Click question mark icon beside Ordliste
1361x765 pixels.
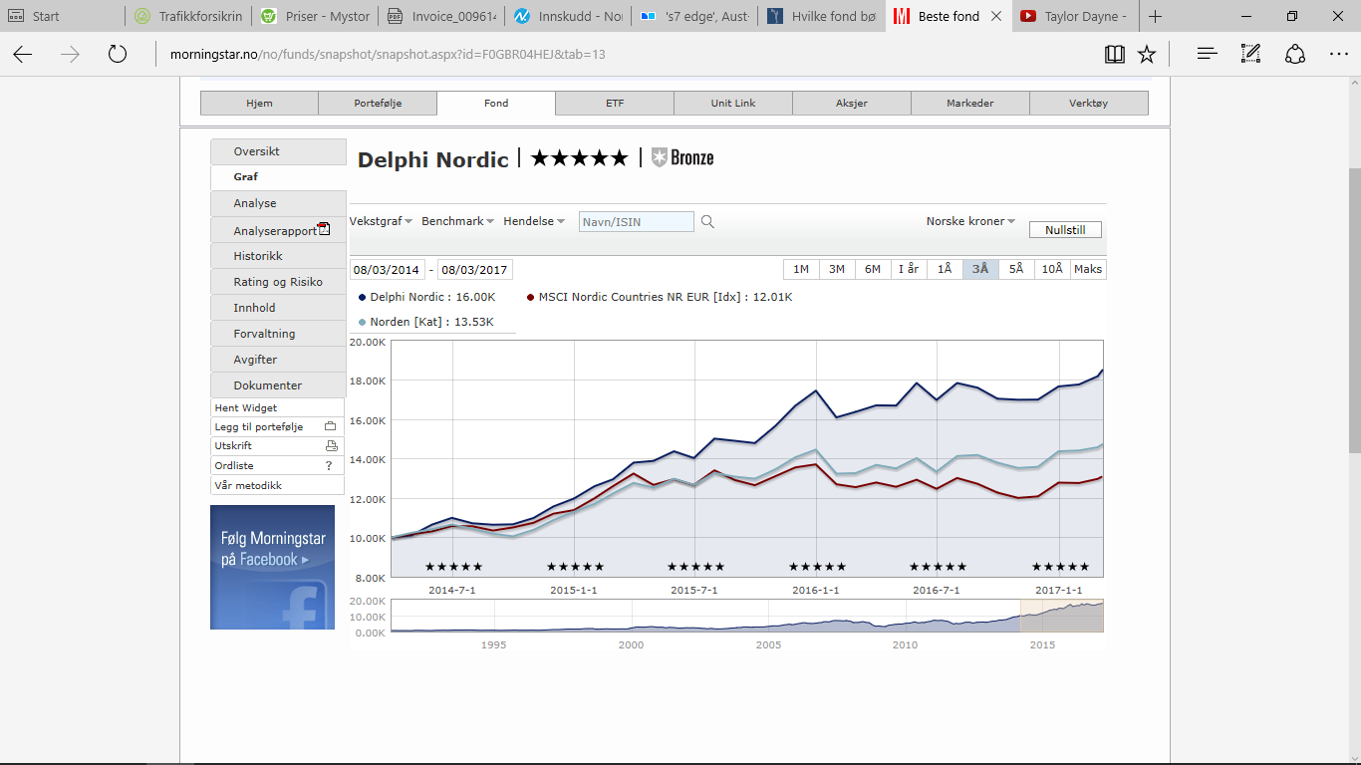point(329,465)
